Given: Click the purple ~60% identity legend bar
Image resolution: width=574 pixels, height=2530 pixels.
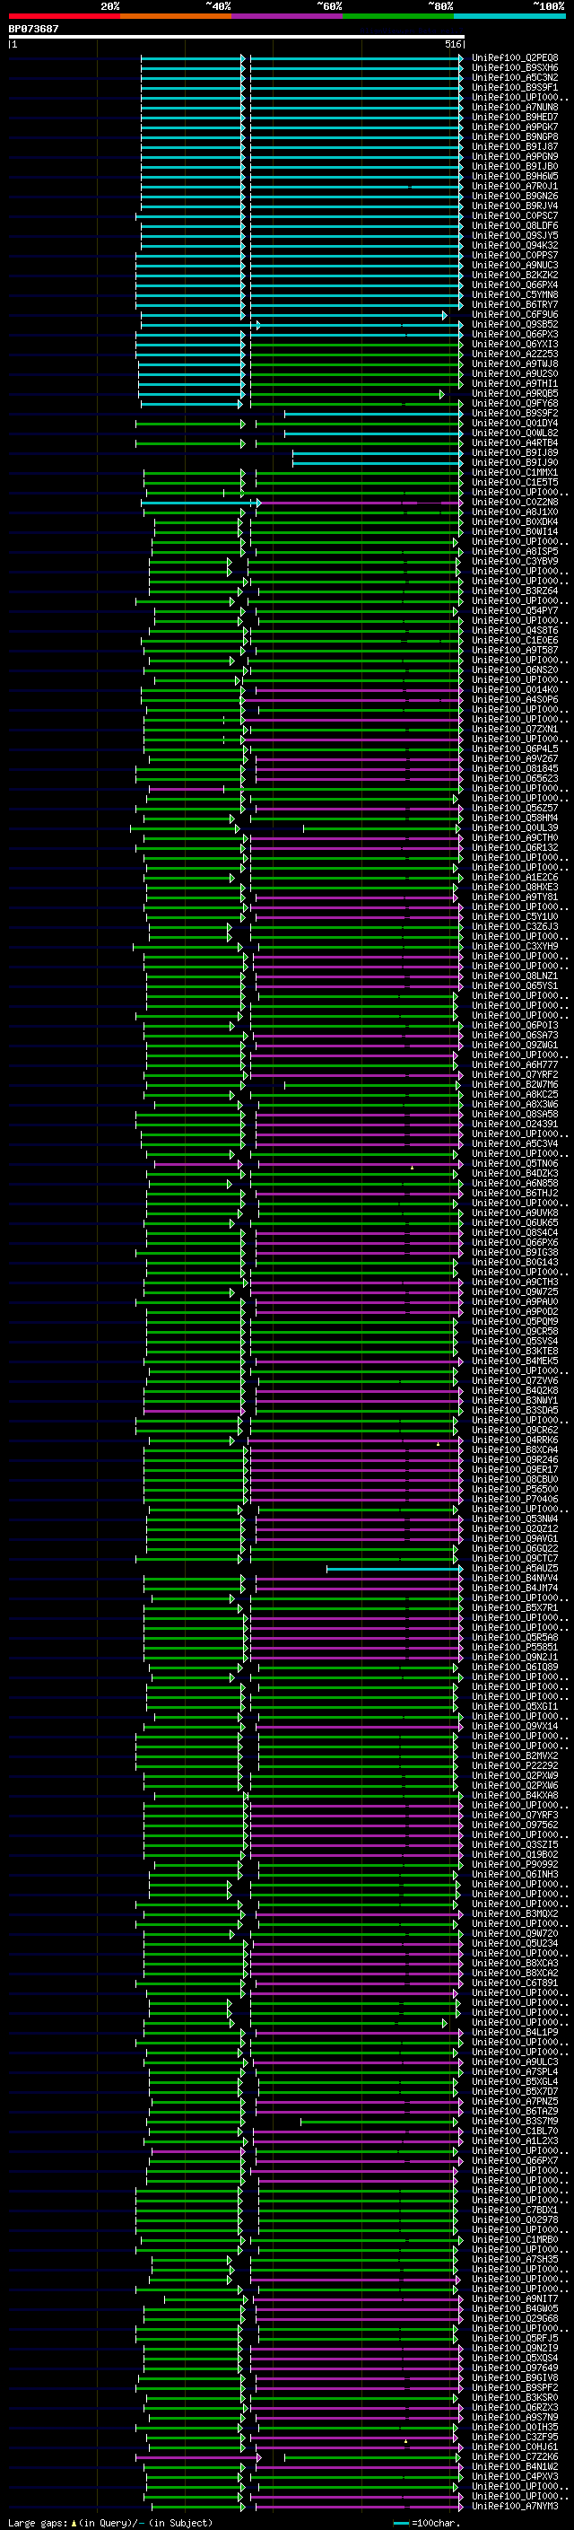Looking at the screenshot, I should pos(288,16).
